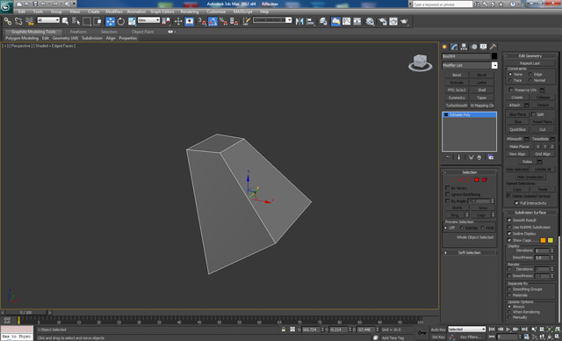Select Vertex sub-object level icon
The height and width of the screenshot is (341, 562).
(x=452, y=179)
